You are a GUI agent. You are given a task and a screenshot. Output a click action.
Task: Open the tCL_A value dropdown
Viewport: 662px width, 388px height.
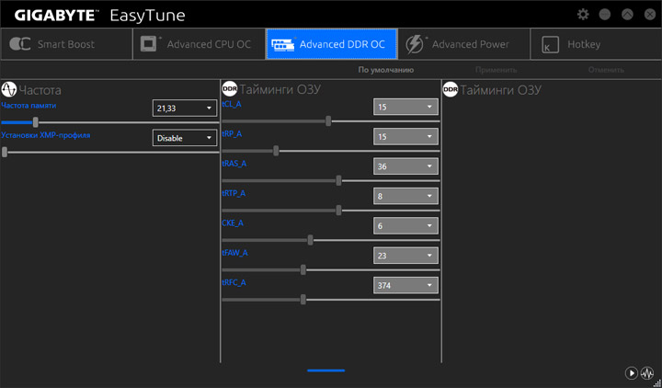[405, 107]
